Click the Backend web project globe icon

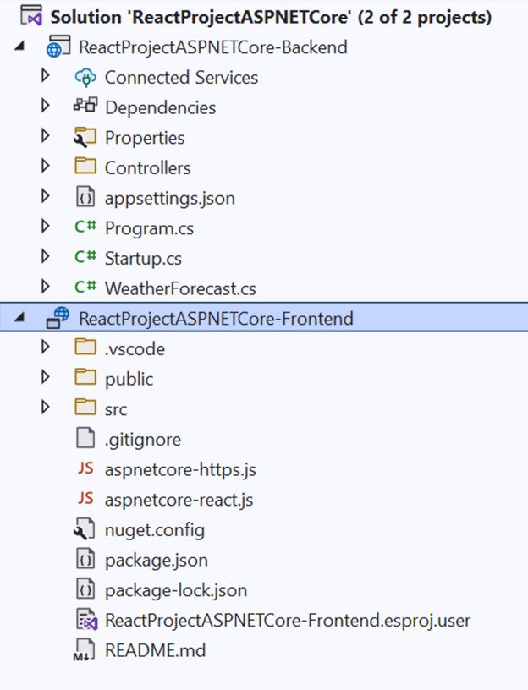58,47
